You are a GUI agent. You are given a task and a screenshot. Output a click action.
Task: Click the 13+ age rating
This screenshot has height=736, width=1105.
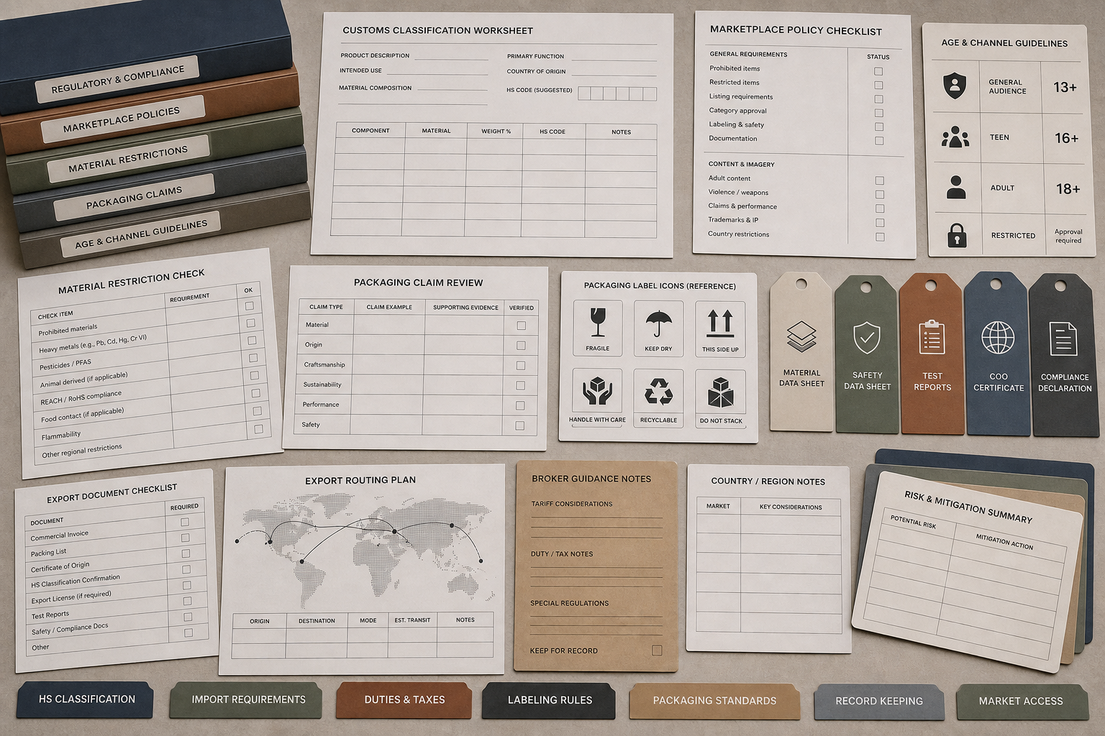click(x=1065, y=88)
